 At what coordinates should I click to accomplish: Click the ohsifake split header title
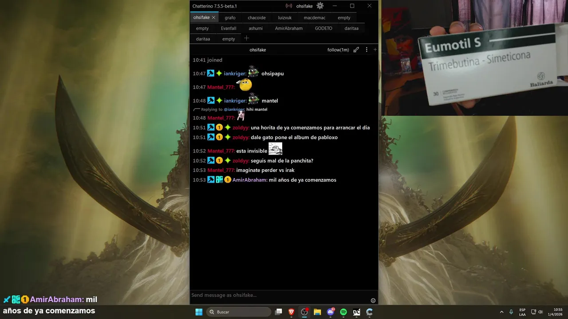pos(258,50)
